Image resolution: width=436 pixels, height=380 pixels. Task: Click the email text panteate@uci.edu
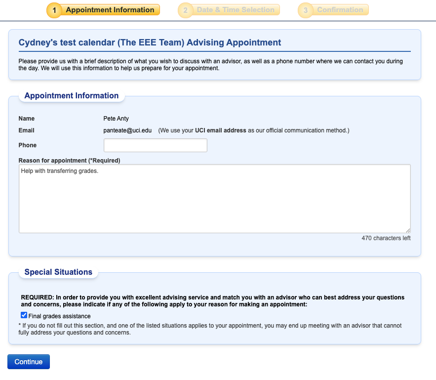click(x=127, y=130)
